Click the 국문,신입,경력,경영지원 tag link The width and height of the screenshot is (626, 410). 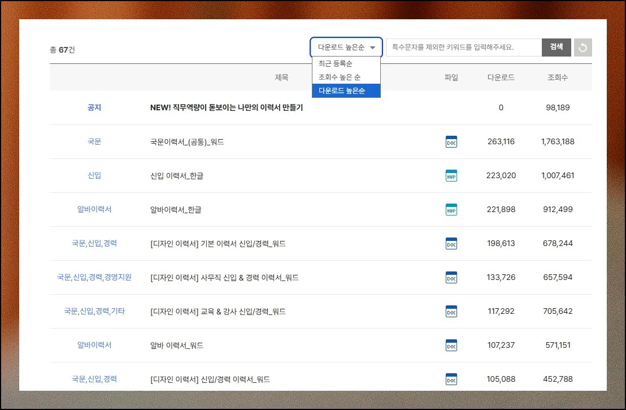(94, 277)
